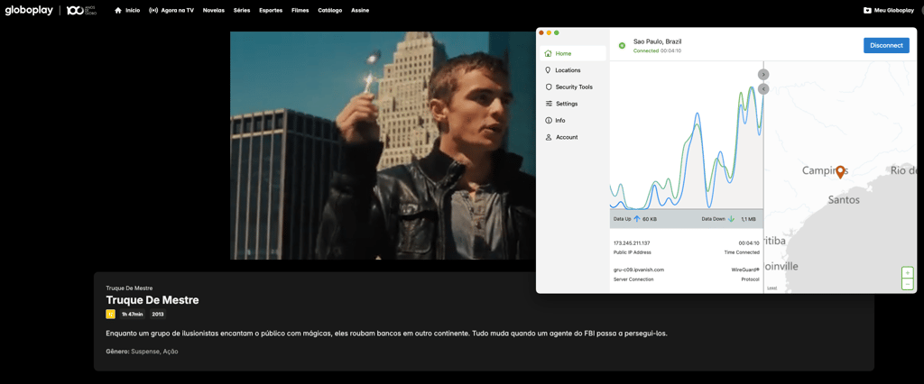This screenshot has height=384, width=924.
Task: Open the Catálogo menu item
Action: tap(330, 11)
